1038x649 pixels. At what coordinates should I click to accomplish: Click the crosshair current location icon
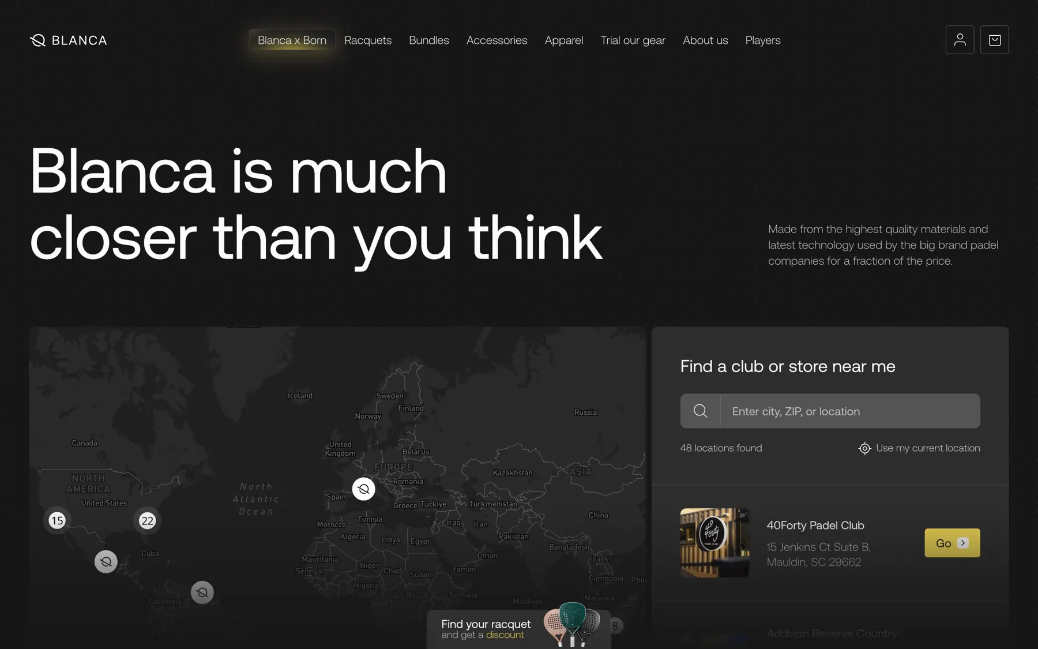click(864, 448)
